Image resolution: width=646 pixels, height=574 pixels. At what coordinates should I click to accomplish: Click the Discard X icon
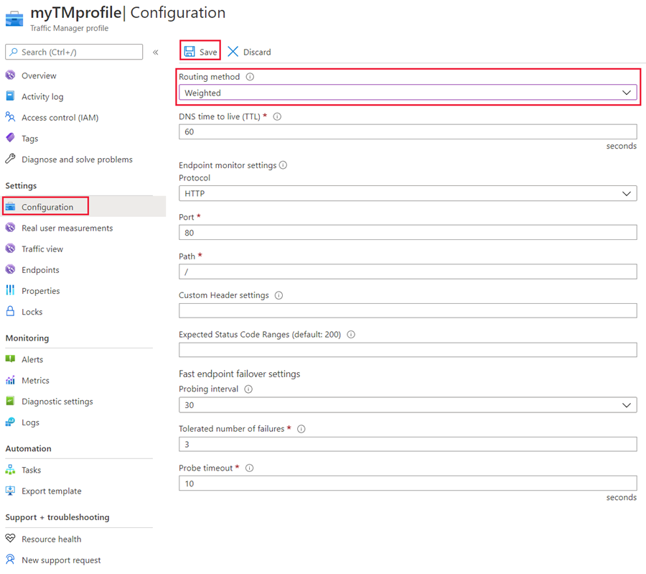(x=233, y=52)
